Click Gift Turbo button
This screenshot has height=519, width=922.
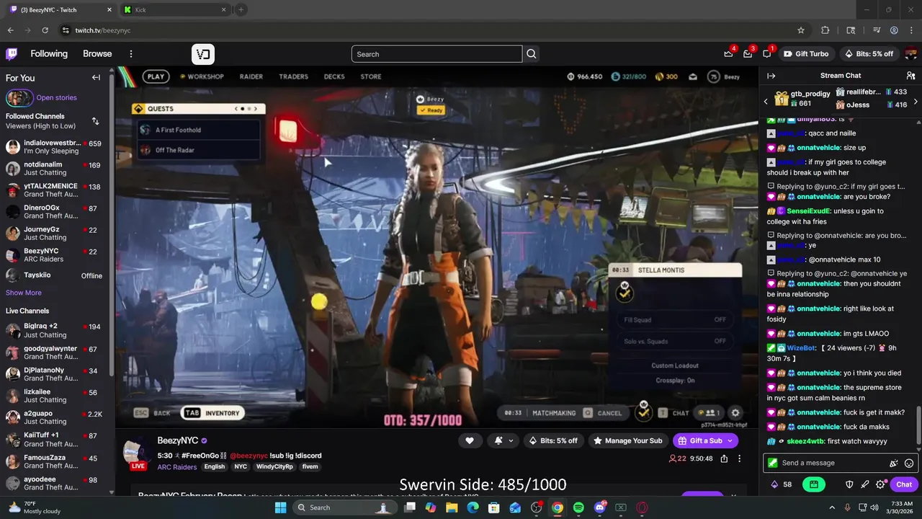806,54
